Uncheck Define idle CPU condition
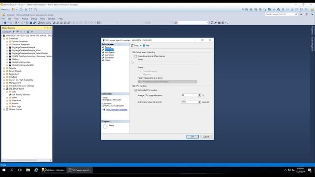Viewport: 315px width, 177px height. tap(136, 90)
